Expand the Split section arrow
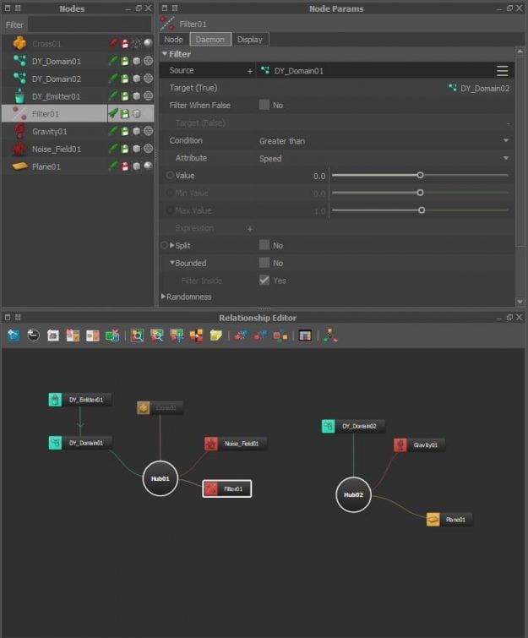Image resolution: width=528 pixels, height=638 pixels. [x=172, y=245]
